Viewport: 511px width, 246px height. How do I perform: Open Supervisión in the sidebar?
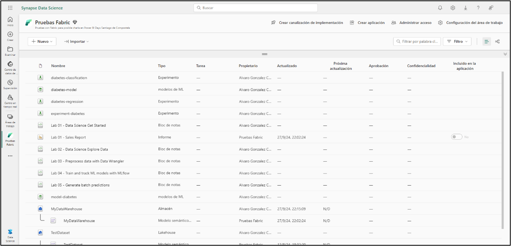tap(10, 85)
